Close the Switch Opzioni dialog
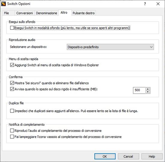 [158, 4]
